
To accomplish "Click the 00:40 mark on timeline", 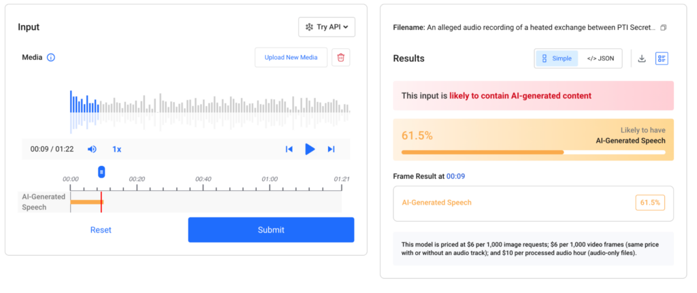I will [203, 179].
